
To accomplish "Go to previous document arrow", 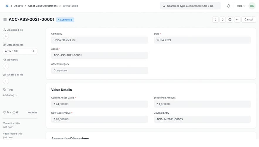I will (x=215, y=20).
